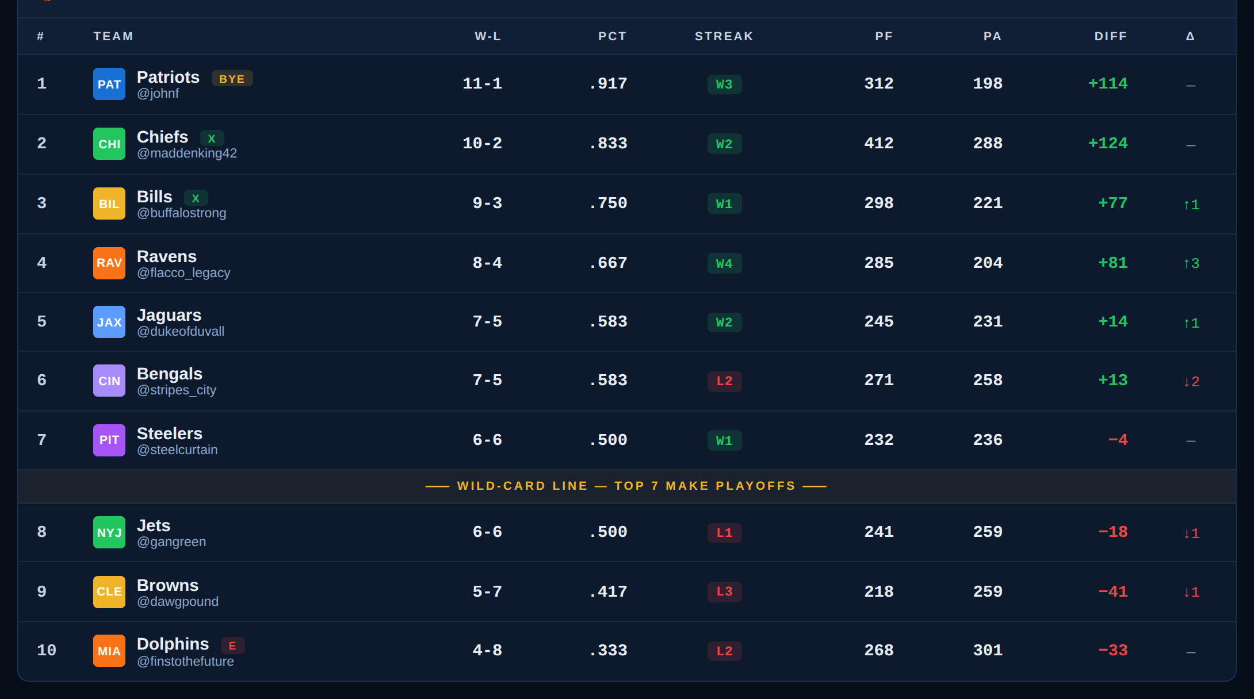Open the Dolphins team name

173,644
